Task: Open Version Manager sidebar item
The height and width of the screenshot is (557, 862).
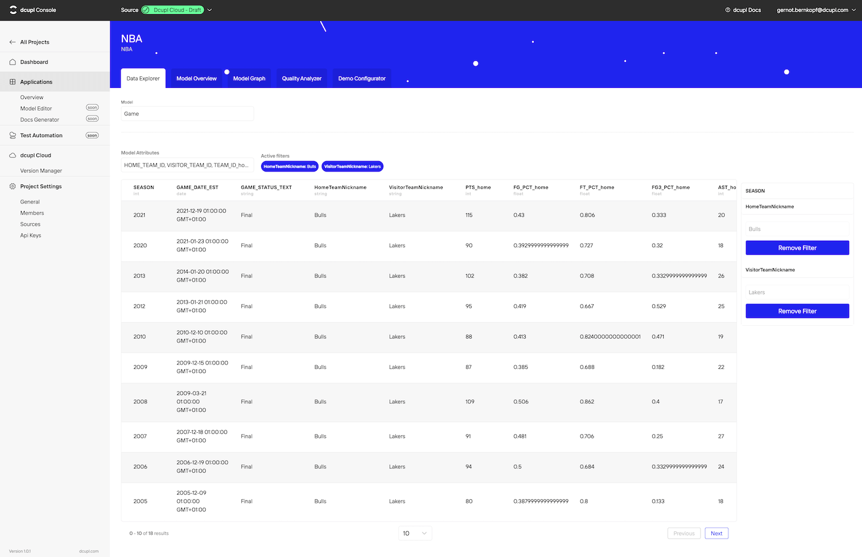Action: click(x=41, y=170)
